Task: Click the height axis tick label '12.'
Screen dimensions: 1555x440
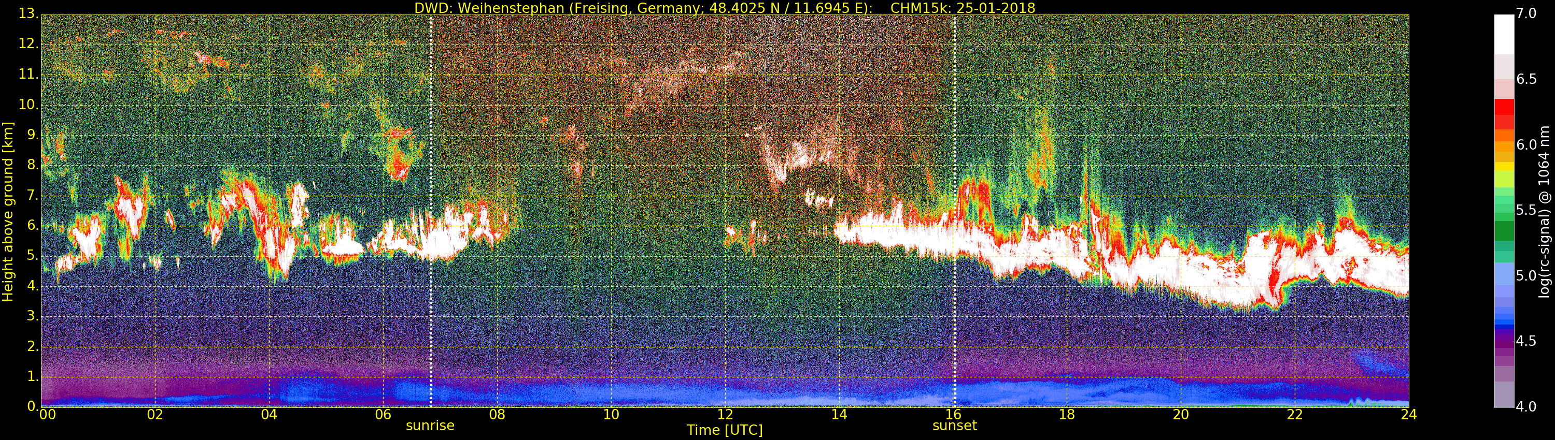Action: click(28, 43)
